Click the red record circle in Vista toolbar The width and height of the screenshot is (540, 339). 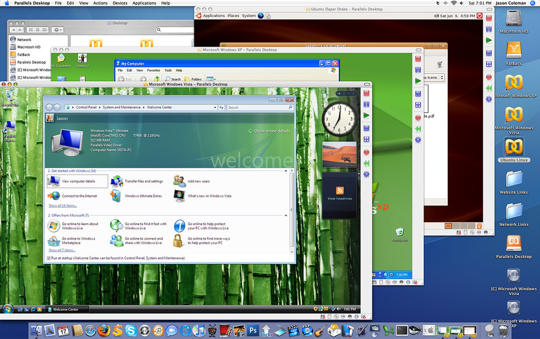[366, 152]
